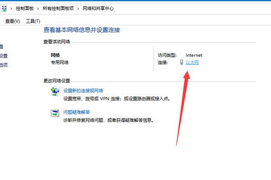This screenshot has height=180, width=271.
Task: Expand the chevron before 控制面板
Action: [11, 9]
